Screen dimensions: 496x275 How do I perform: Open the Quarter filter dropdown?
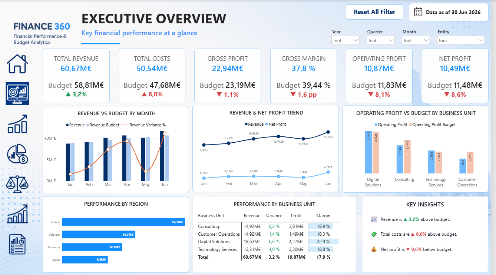381,40
